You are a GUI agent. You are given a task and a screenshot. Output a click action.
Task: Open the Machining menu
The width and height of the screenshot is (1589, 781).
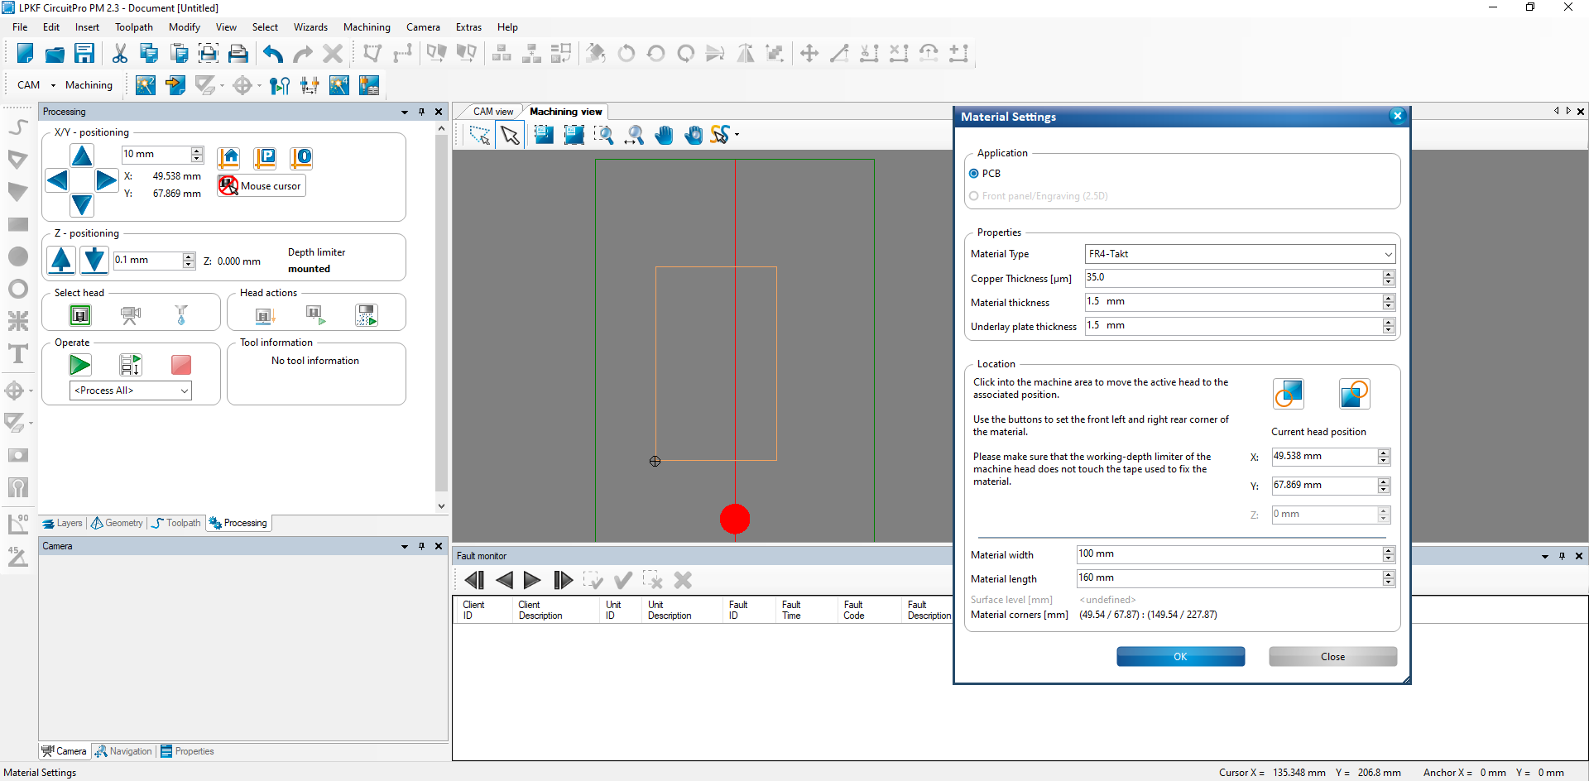[x=367, y=27]
